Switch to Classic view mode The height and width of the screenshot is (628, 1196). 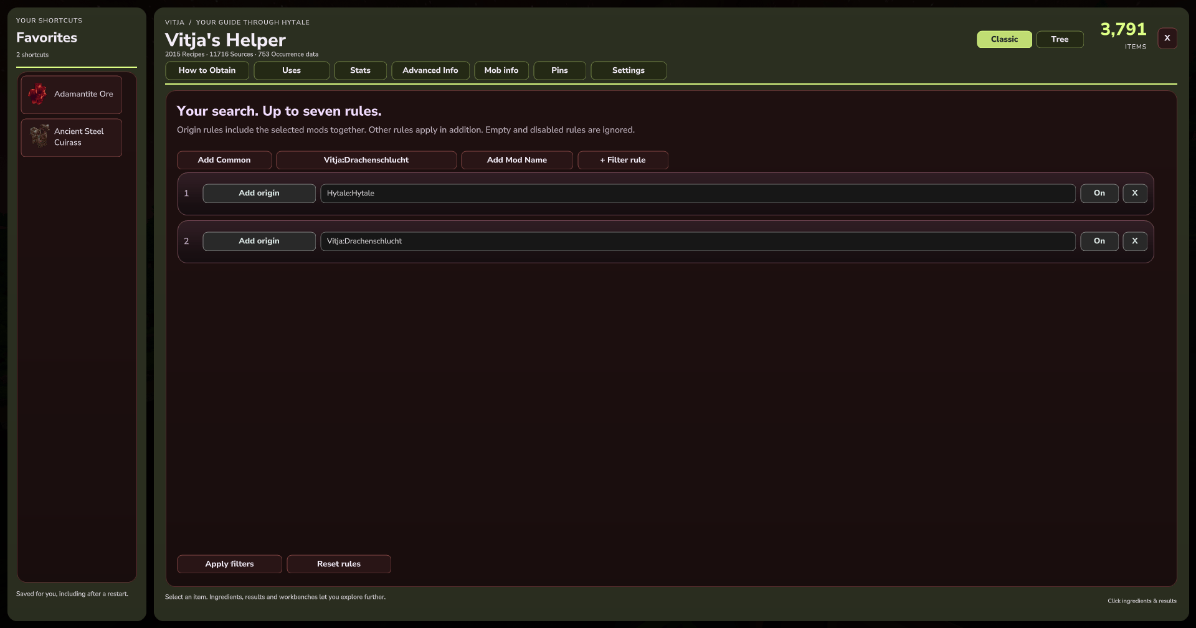[x=1004, y=39]
